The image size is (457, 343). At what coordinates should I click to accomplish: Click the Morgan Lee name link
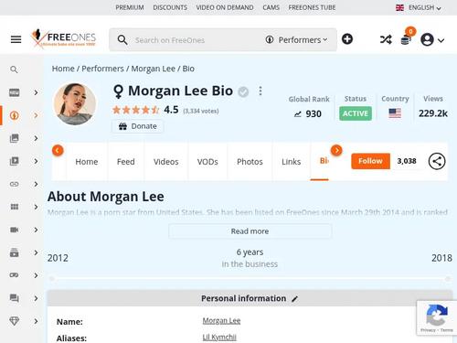point(221,321)
